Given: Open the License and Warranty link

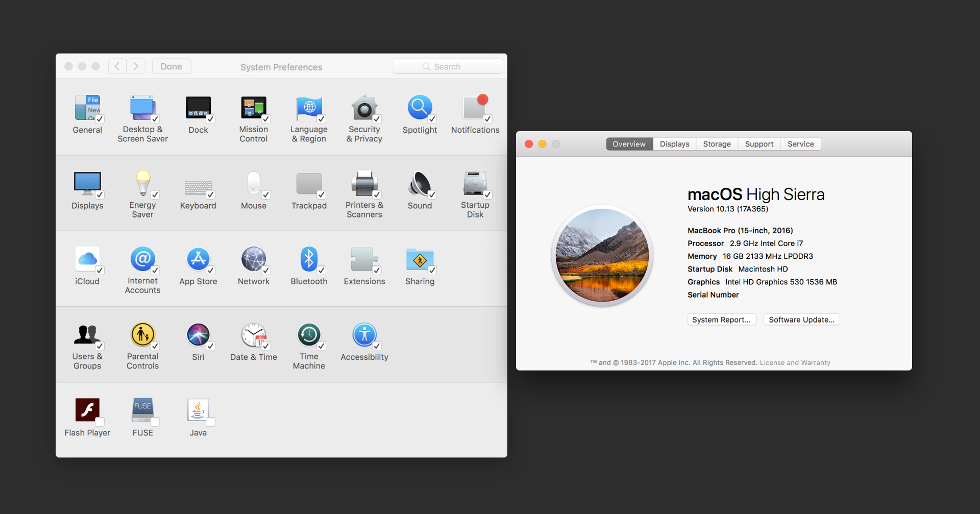Looking at the screenshot, I should (x=795, y=363).
